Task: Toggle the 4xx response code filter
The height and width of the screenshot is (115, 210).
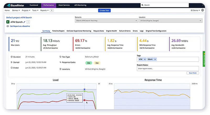Action: 97,63
